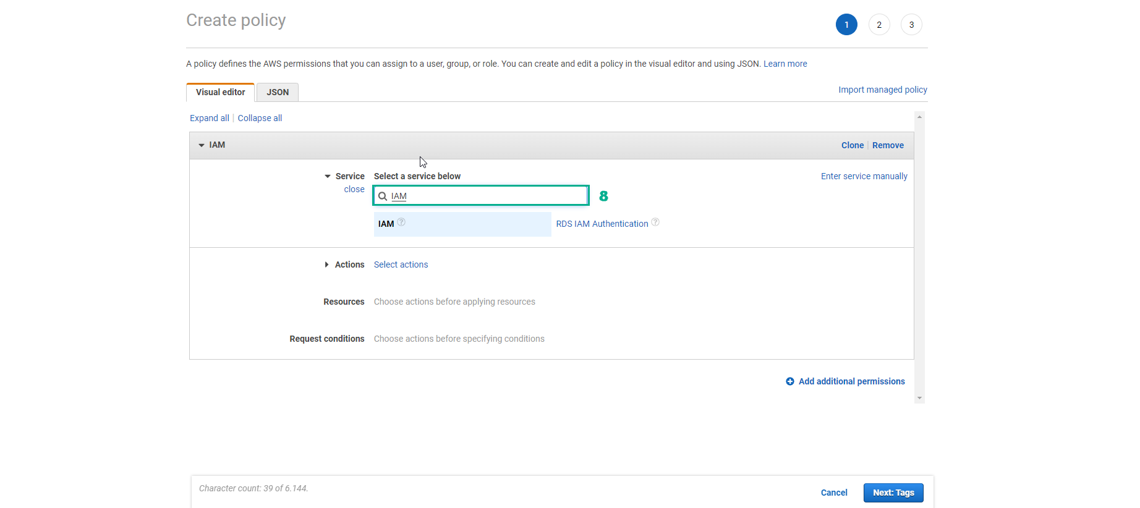Click 'Choose actions before specifying conditions' text

coord(459,339)
